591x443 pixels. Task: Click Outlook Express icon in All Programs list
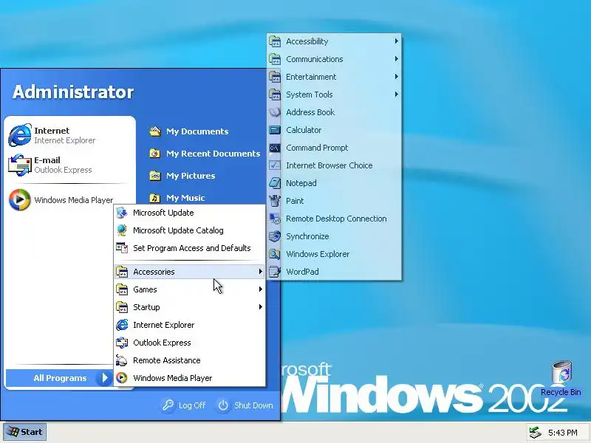[122, 343]
